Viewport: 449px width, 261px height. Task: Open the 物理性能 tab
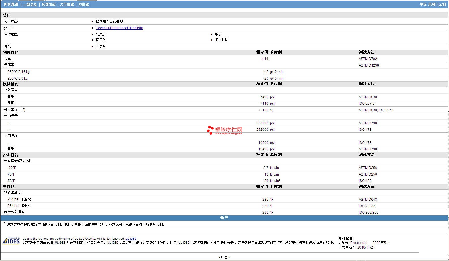[x=48, y=4]
